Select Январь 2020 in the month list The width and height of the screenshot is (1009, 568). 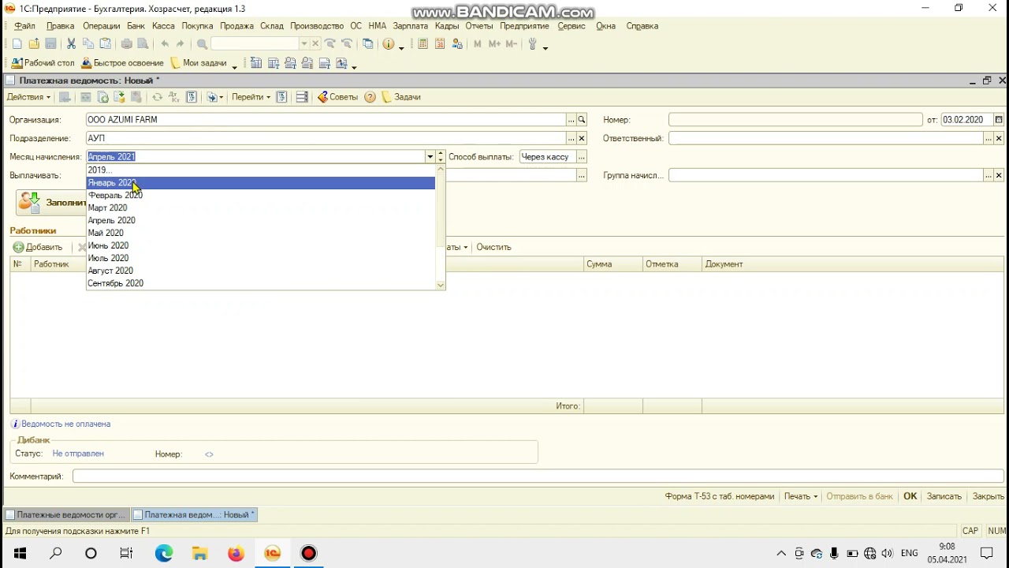pos(260,183)
